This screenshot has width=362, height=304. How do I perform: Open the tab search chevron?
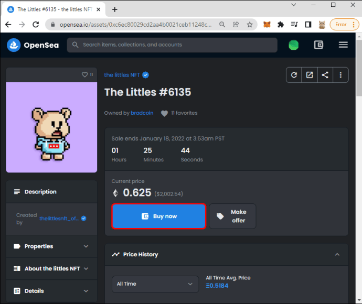click(x=294, y=5)
